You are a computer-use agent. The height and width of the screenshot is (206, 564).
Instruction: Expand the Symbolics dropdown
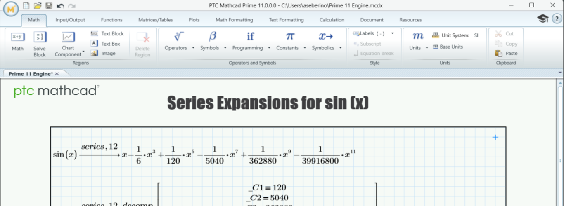point(340,48)
